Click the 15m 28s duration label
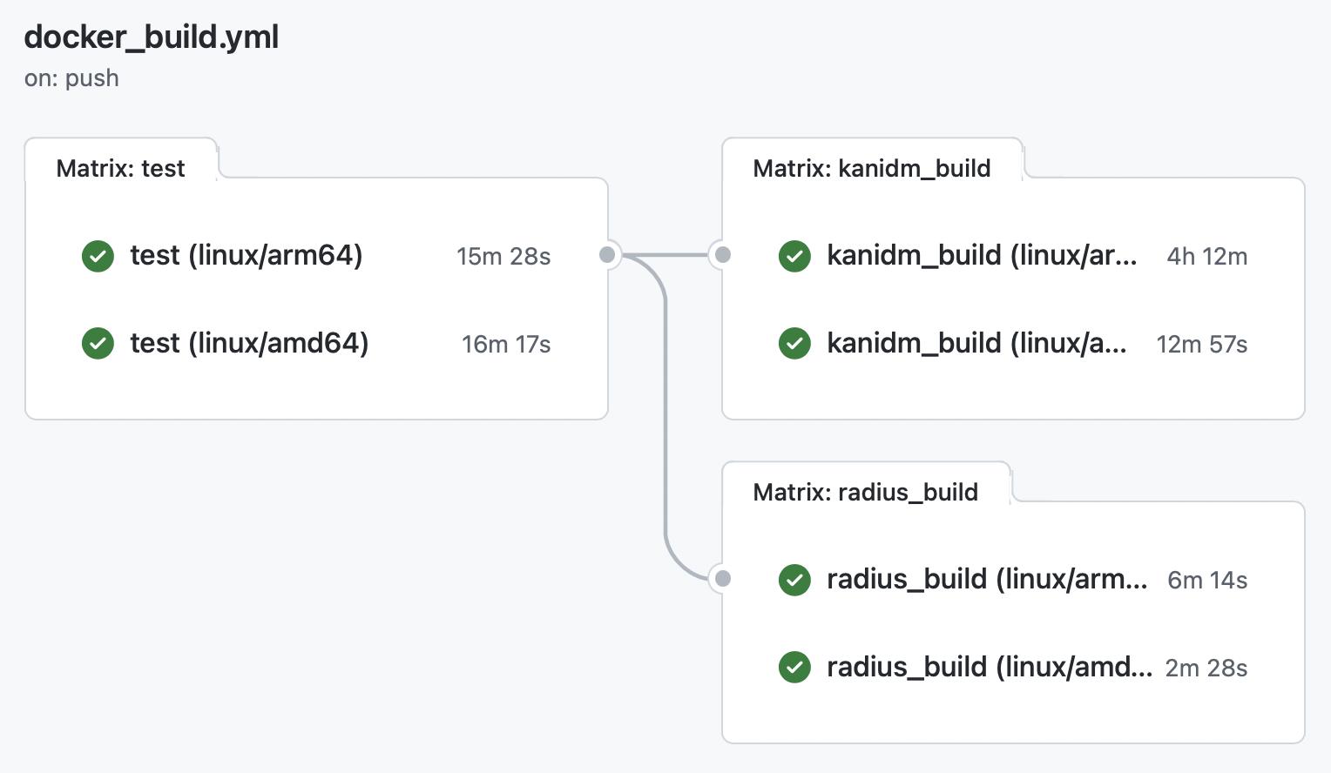The image size is (1331, 773). coord(503,257)
